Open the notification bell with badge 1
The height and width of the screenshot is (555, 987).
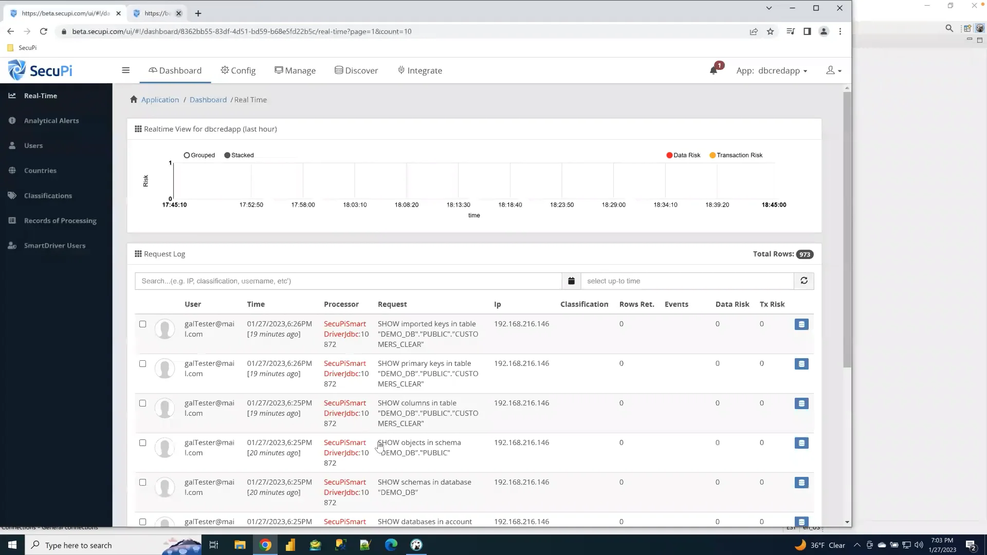[x=715, y=70]
